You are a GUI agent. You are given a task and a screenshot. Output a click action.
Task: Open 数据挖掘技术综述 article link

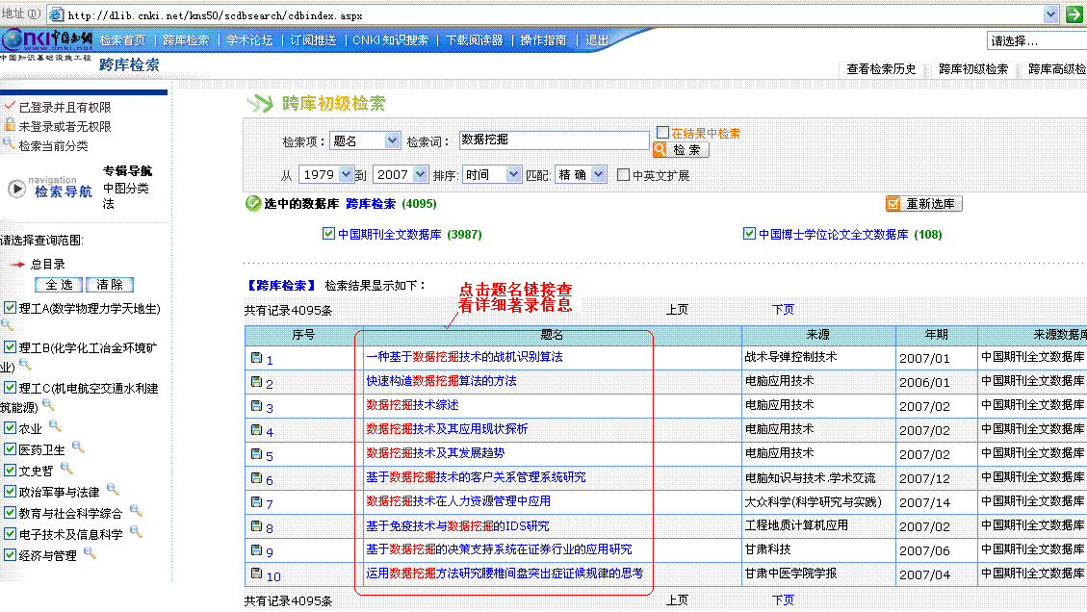click(412, 405)
